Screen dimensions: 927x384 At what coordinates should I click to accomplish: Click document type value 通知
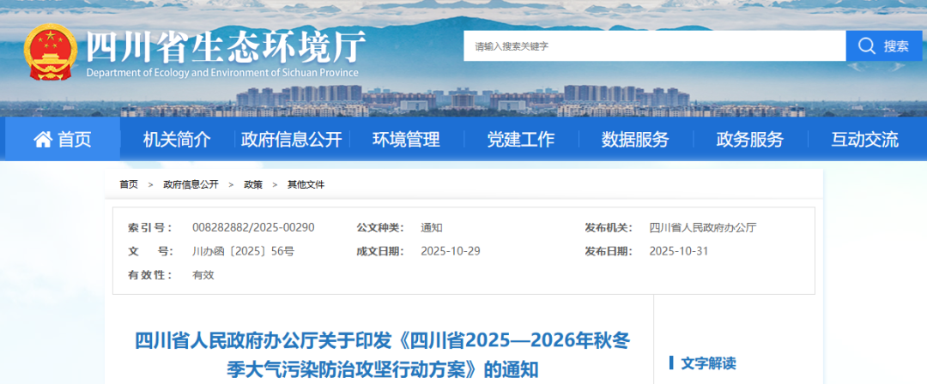432,228
